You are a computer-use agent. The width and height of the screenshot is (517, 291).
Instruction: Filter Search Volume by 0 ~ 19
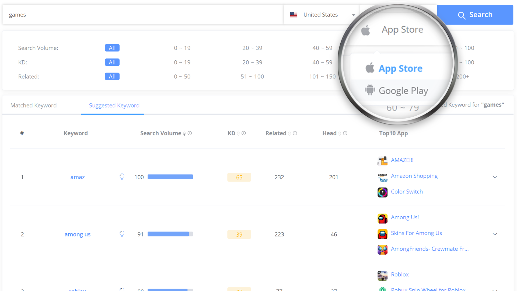(182, 48)
